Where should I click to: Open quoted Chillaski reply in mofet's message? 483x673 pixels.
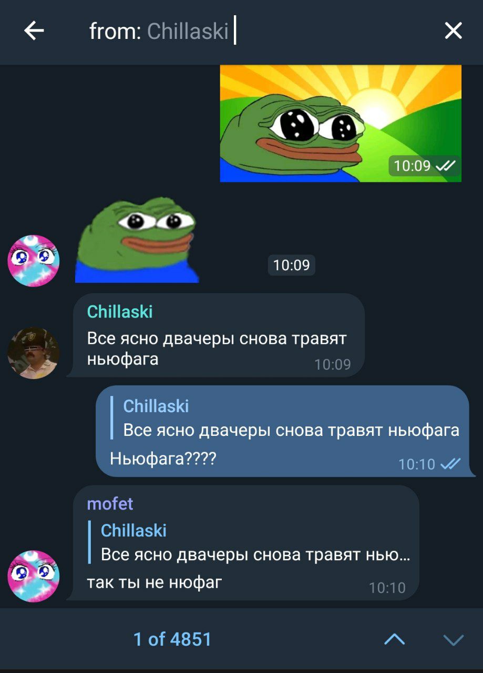tap(250, 542)
